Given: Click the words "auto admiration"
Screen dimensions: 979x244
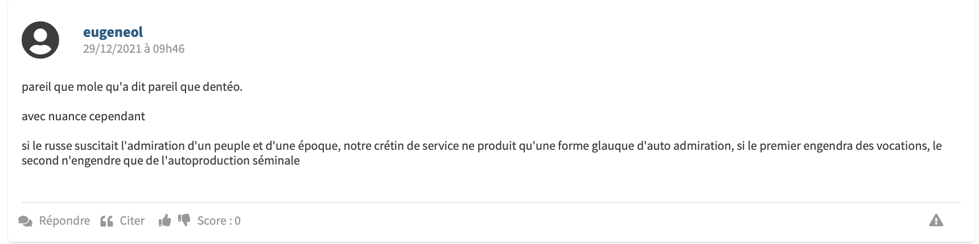Looking at the screenshot, I should pos(684,146).
